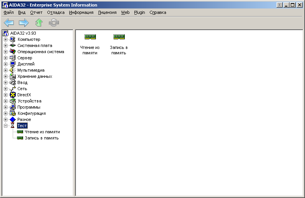
Task: Open the Вид menu
Action: (x=22, y=12)
